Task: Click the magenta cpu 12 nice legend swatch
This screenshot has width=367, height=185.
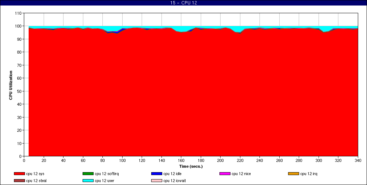Action: (225, 174)
